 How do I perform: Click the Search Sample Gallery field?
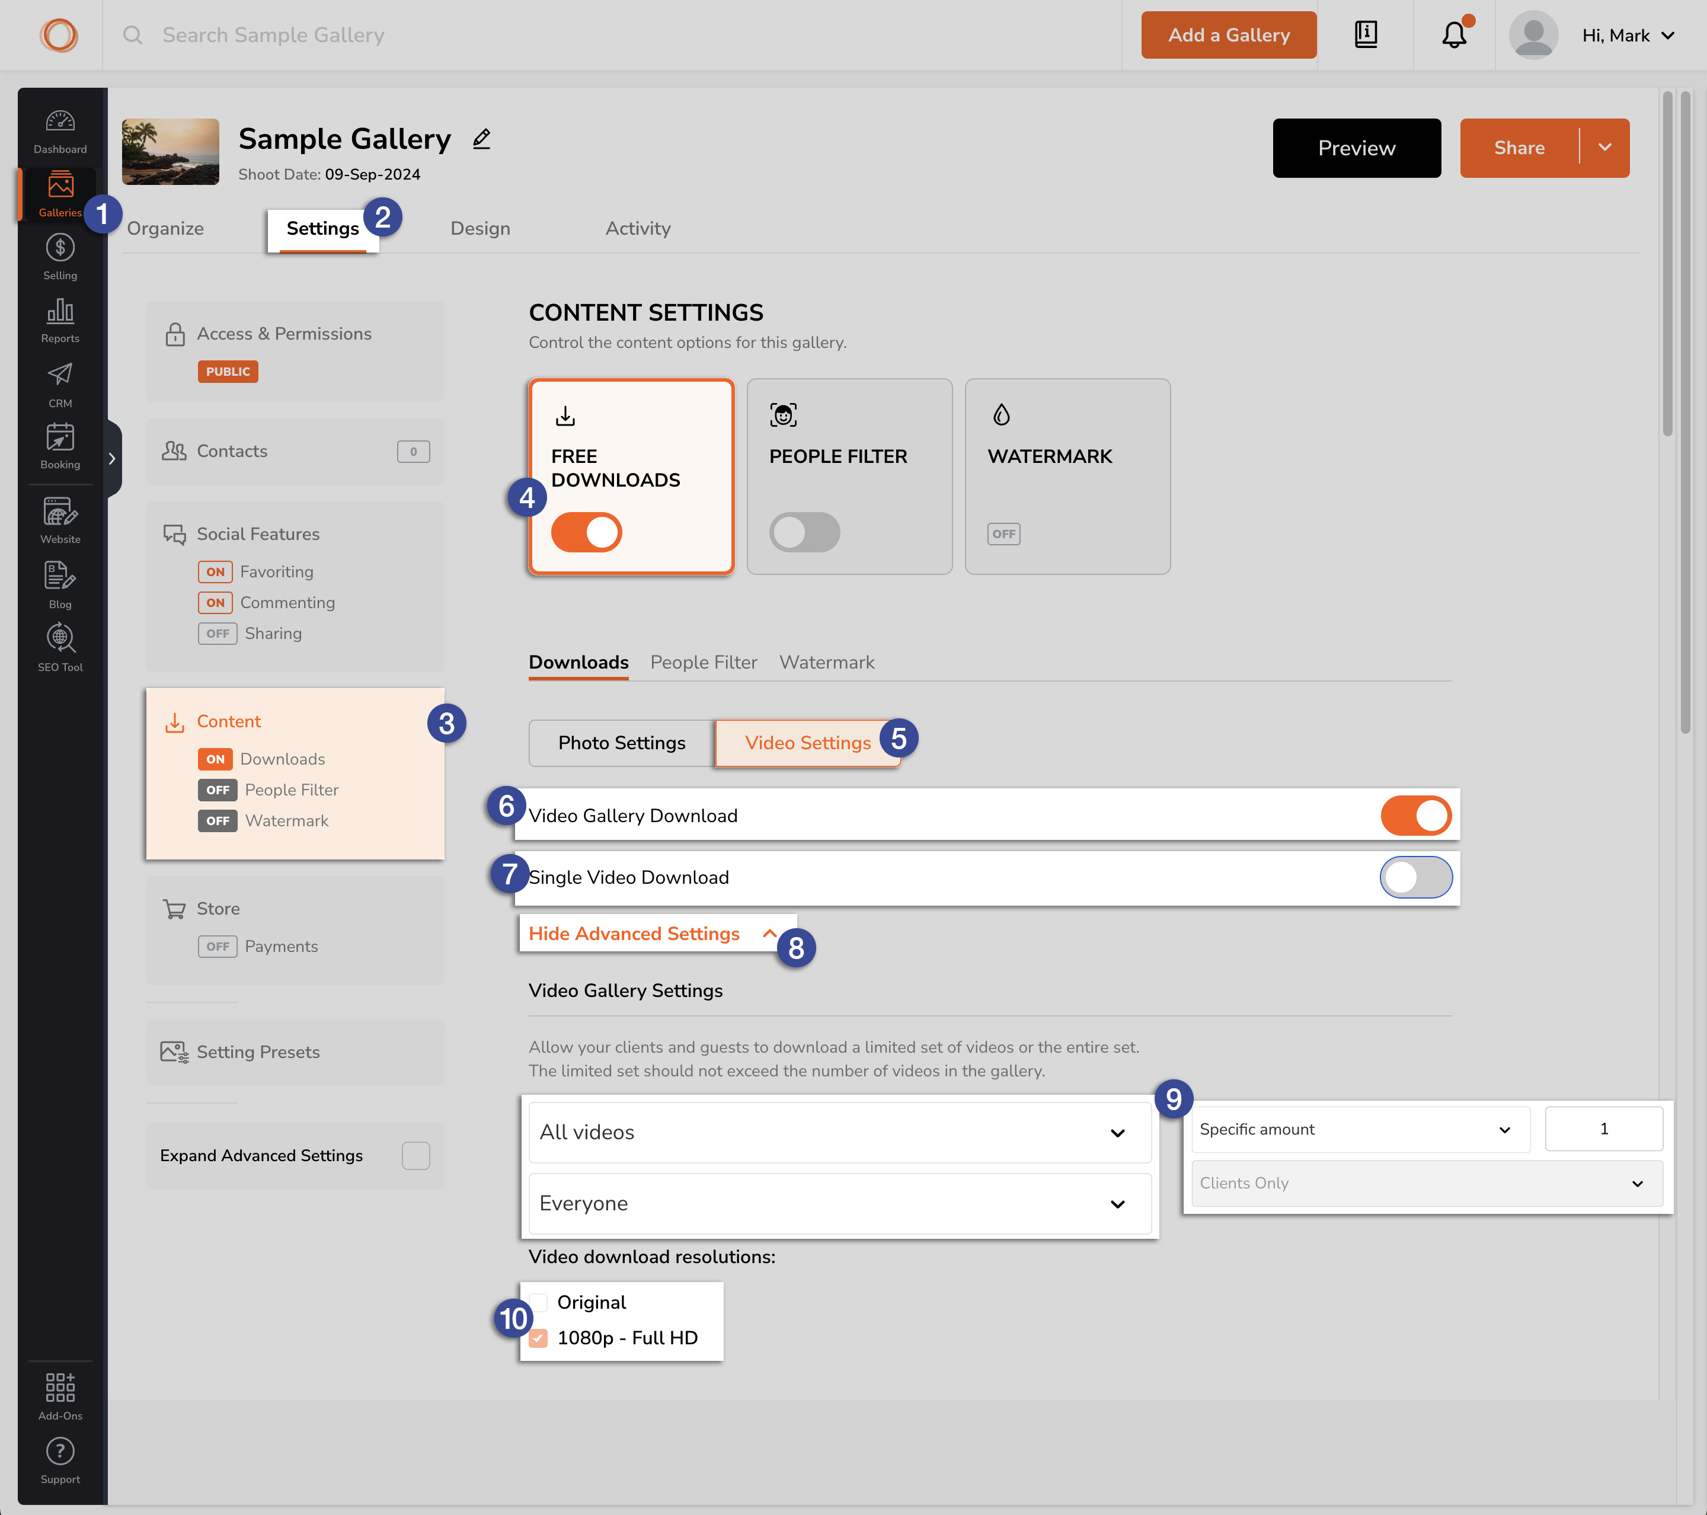(273, 35)
